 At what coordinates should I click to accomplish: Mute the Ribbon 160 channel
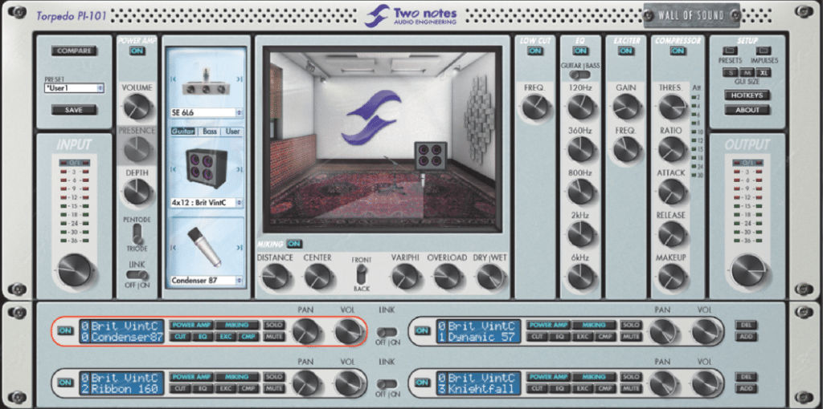[x=275, y=389]
